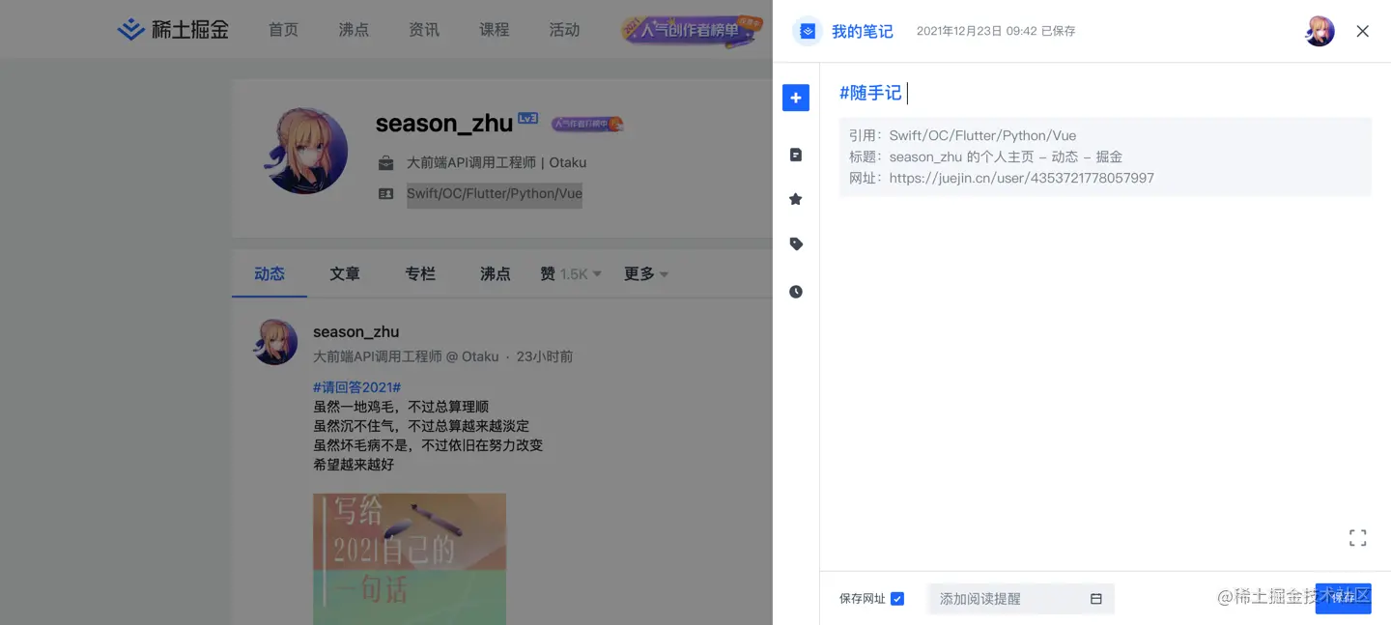Open 资讯 in the top navigation

coord(424,30)
